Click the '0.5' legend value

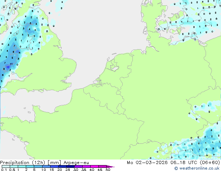coord(12,170)
